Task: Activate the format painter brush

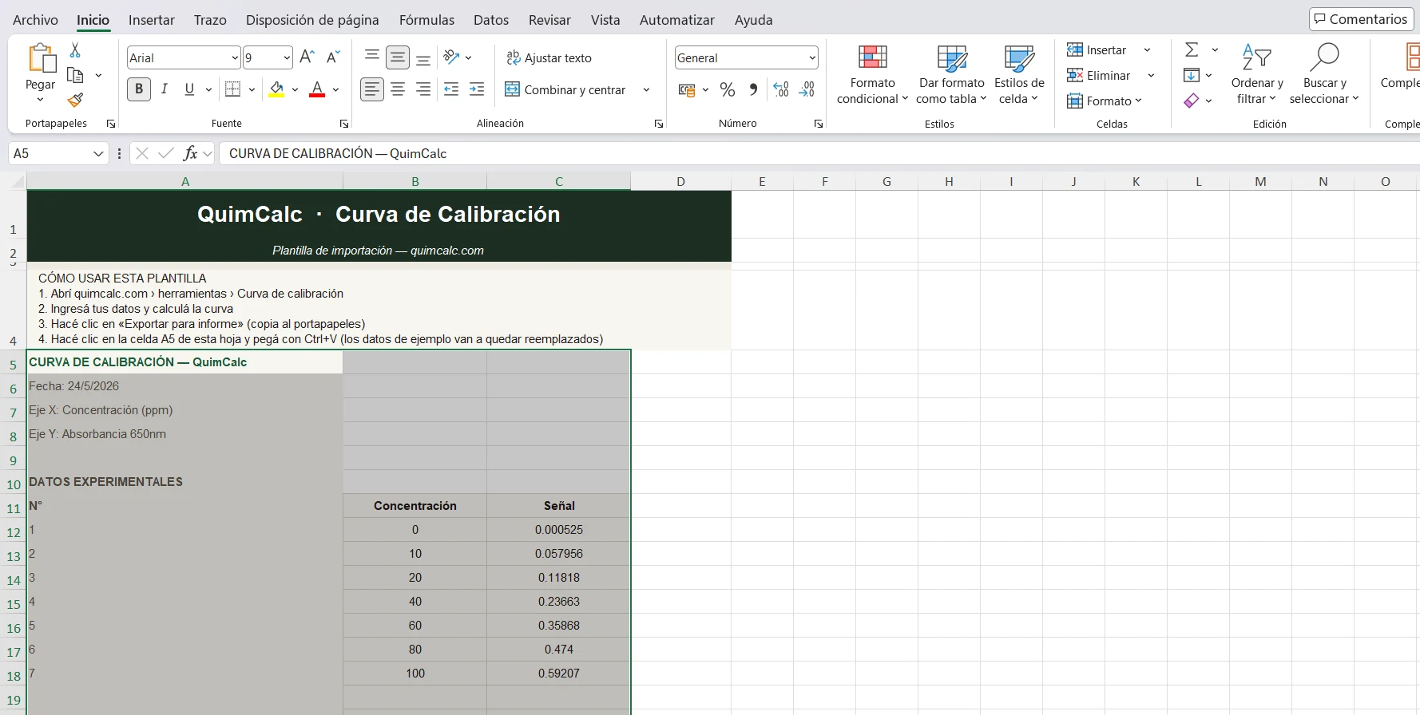Action: [x=75, y=100]
